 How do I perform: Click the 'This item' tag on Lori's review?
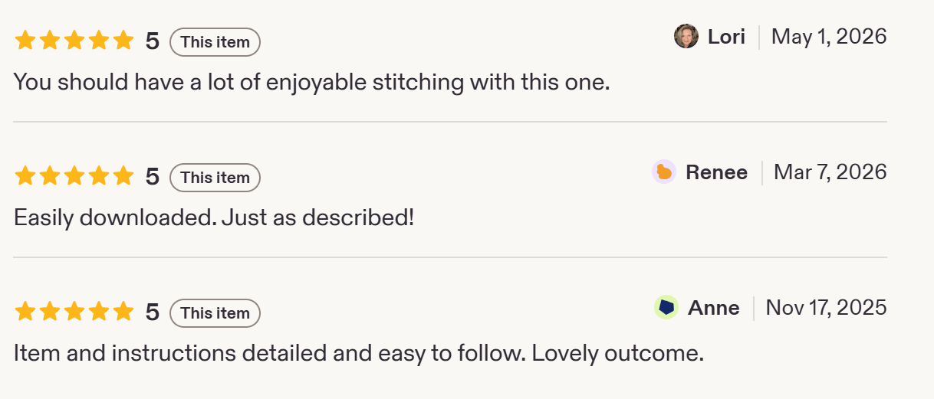215,42
